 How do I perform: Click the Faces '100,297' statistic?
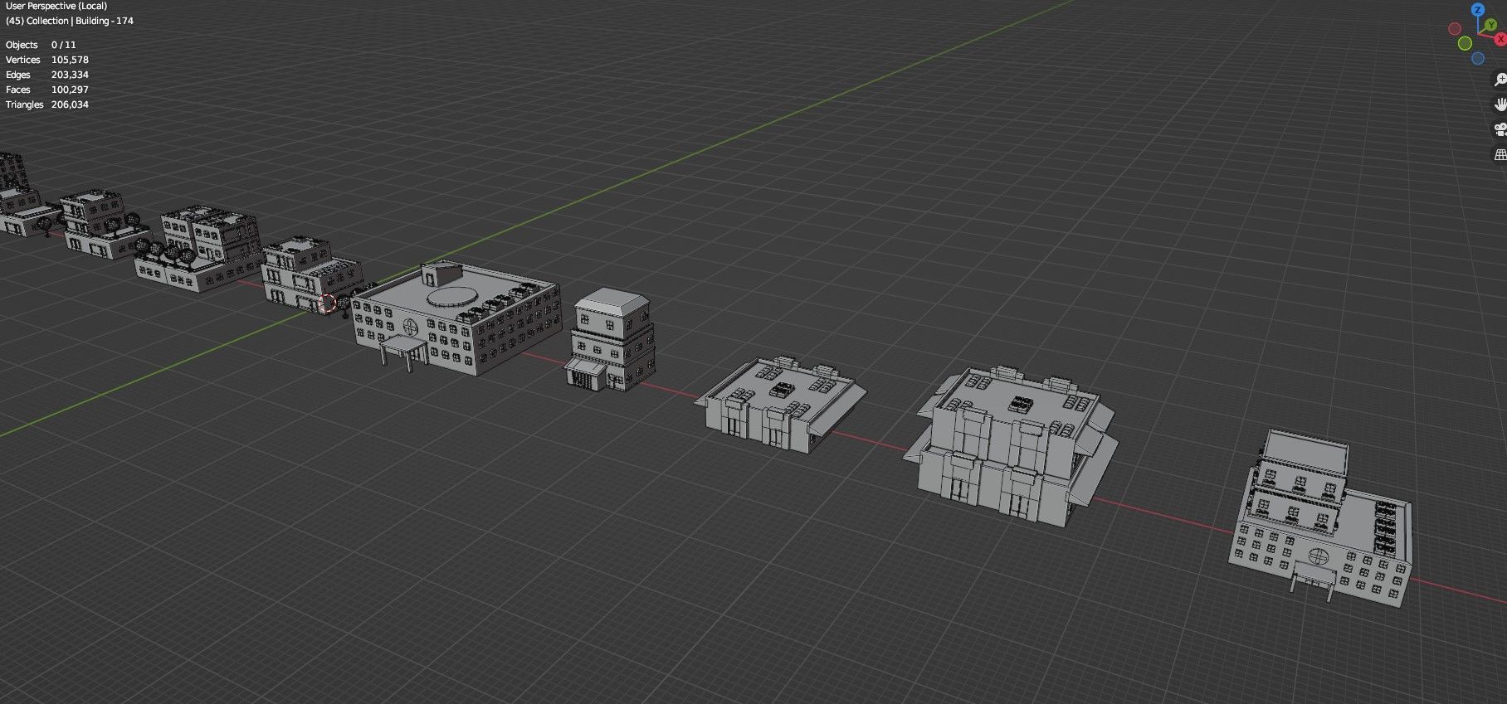pos(70,90)
